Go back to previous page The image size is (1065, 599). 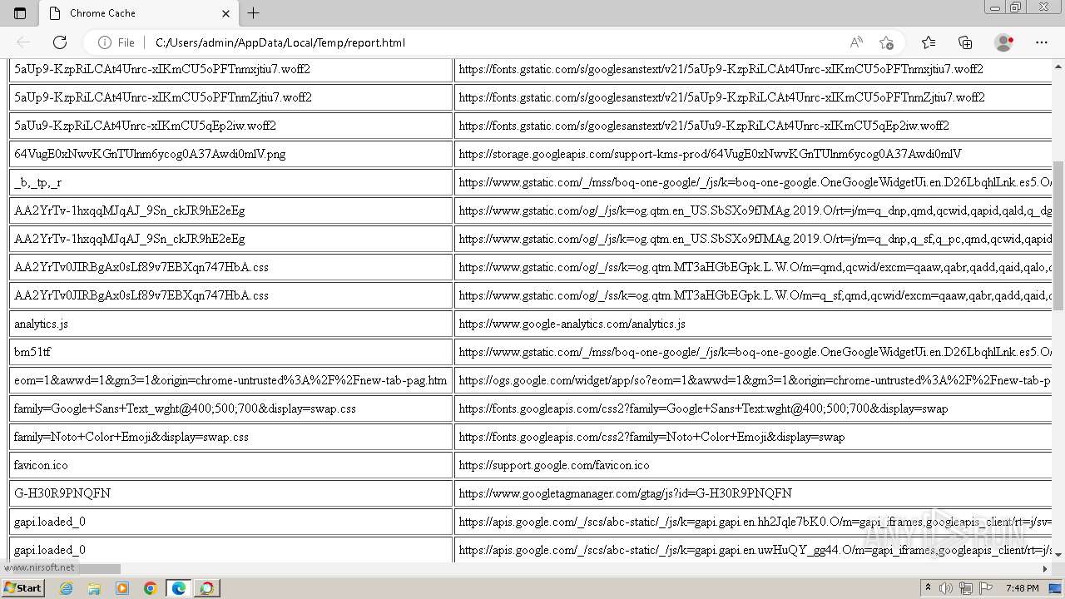point(23,42)
